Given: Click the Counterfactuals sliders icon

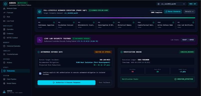Looking at the screenshot, I should (4, 54).
